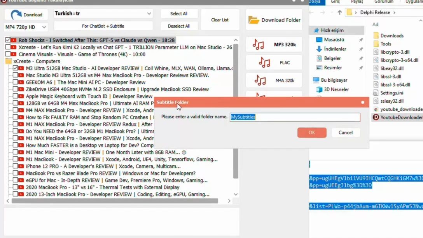Click the Bu bilgisayar computer icon
The image size is (423, 238).
click(316, 80)
